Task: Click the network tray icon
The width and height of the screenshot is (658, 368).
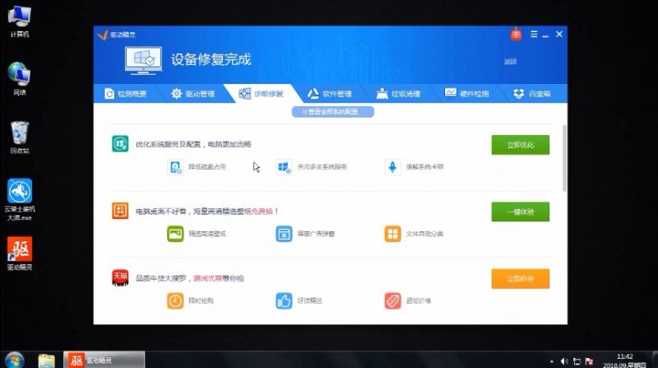Action: [x=577, y=361]
